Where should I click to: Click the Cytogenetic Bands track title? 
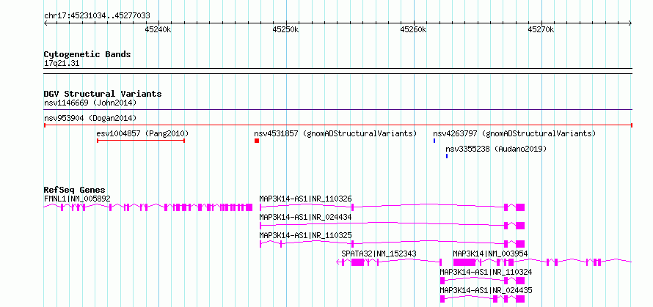click(87, 54)
